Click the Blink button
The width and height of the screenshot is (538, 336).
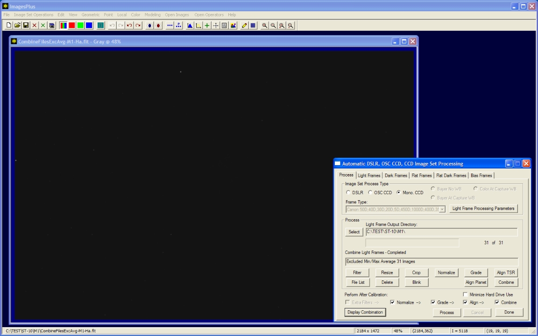417,282
